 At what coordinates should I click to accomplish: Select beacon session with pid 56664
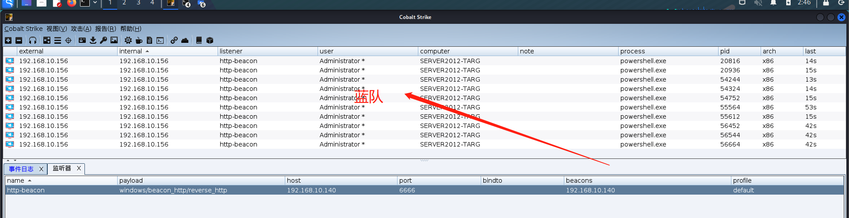[x=424, y=144]
